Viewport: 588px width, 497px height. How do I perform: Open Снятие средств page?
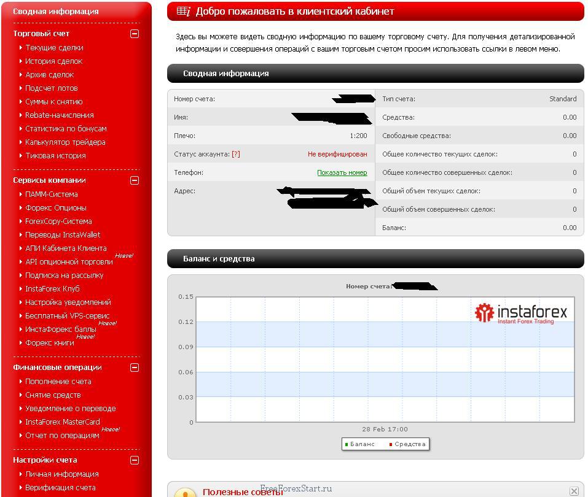53,395
